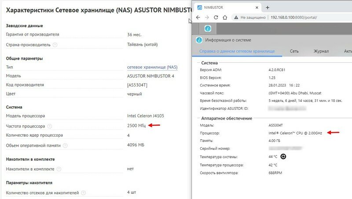Click the info icon in ADM taskbar
The image size is (352, 199).
pyautogui.click(x=208, y=29)
